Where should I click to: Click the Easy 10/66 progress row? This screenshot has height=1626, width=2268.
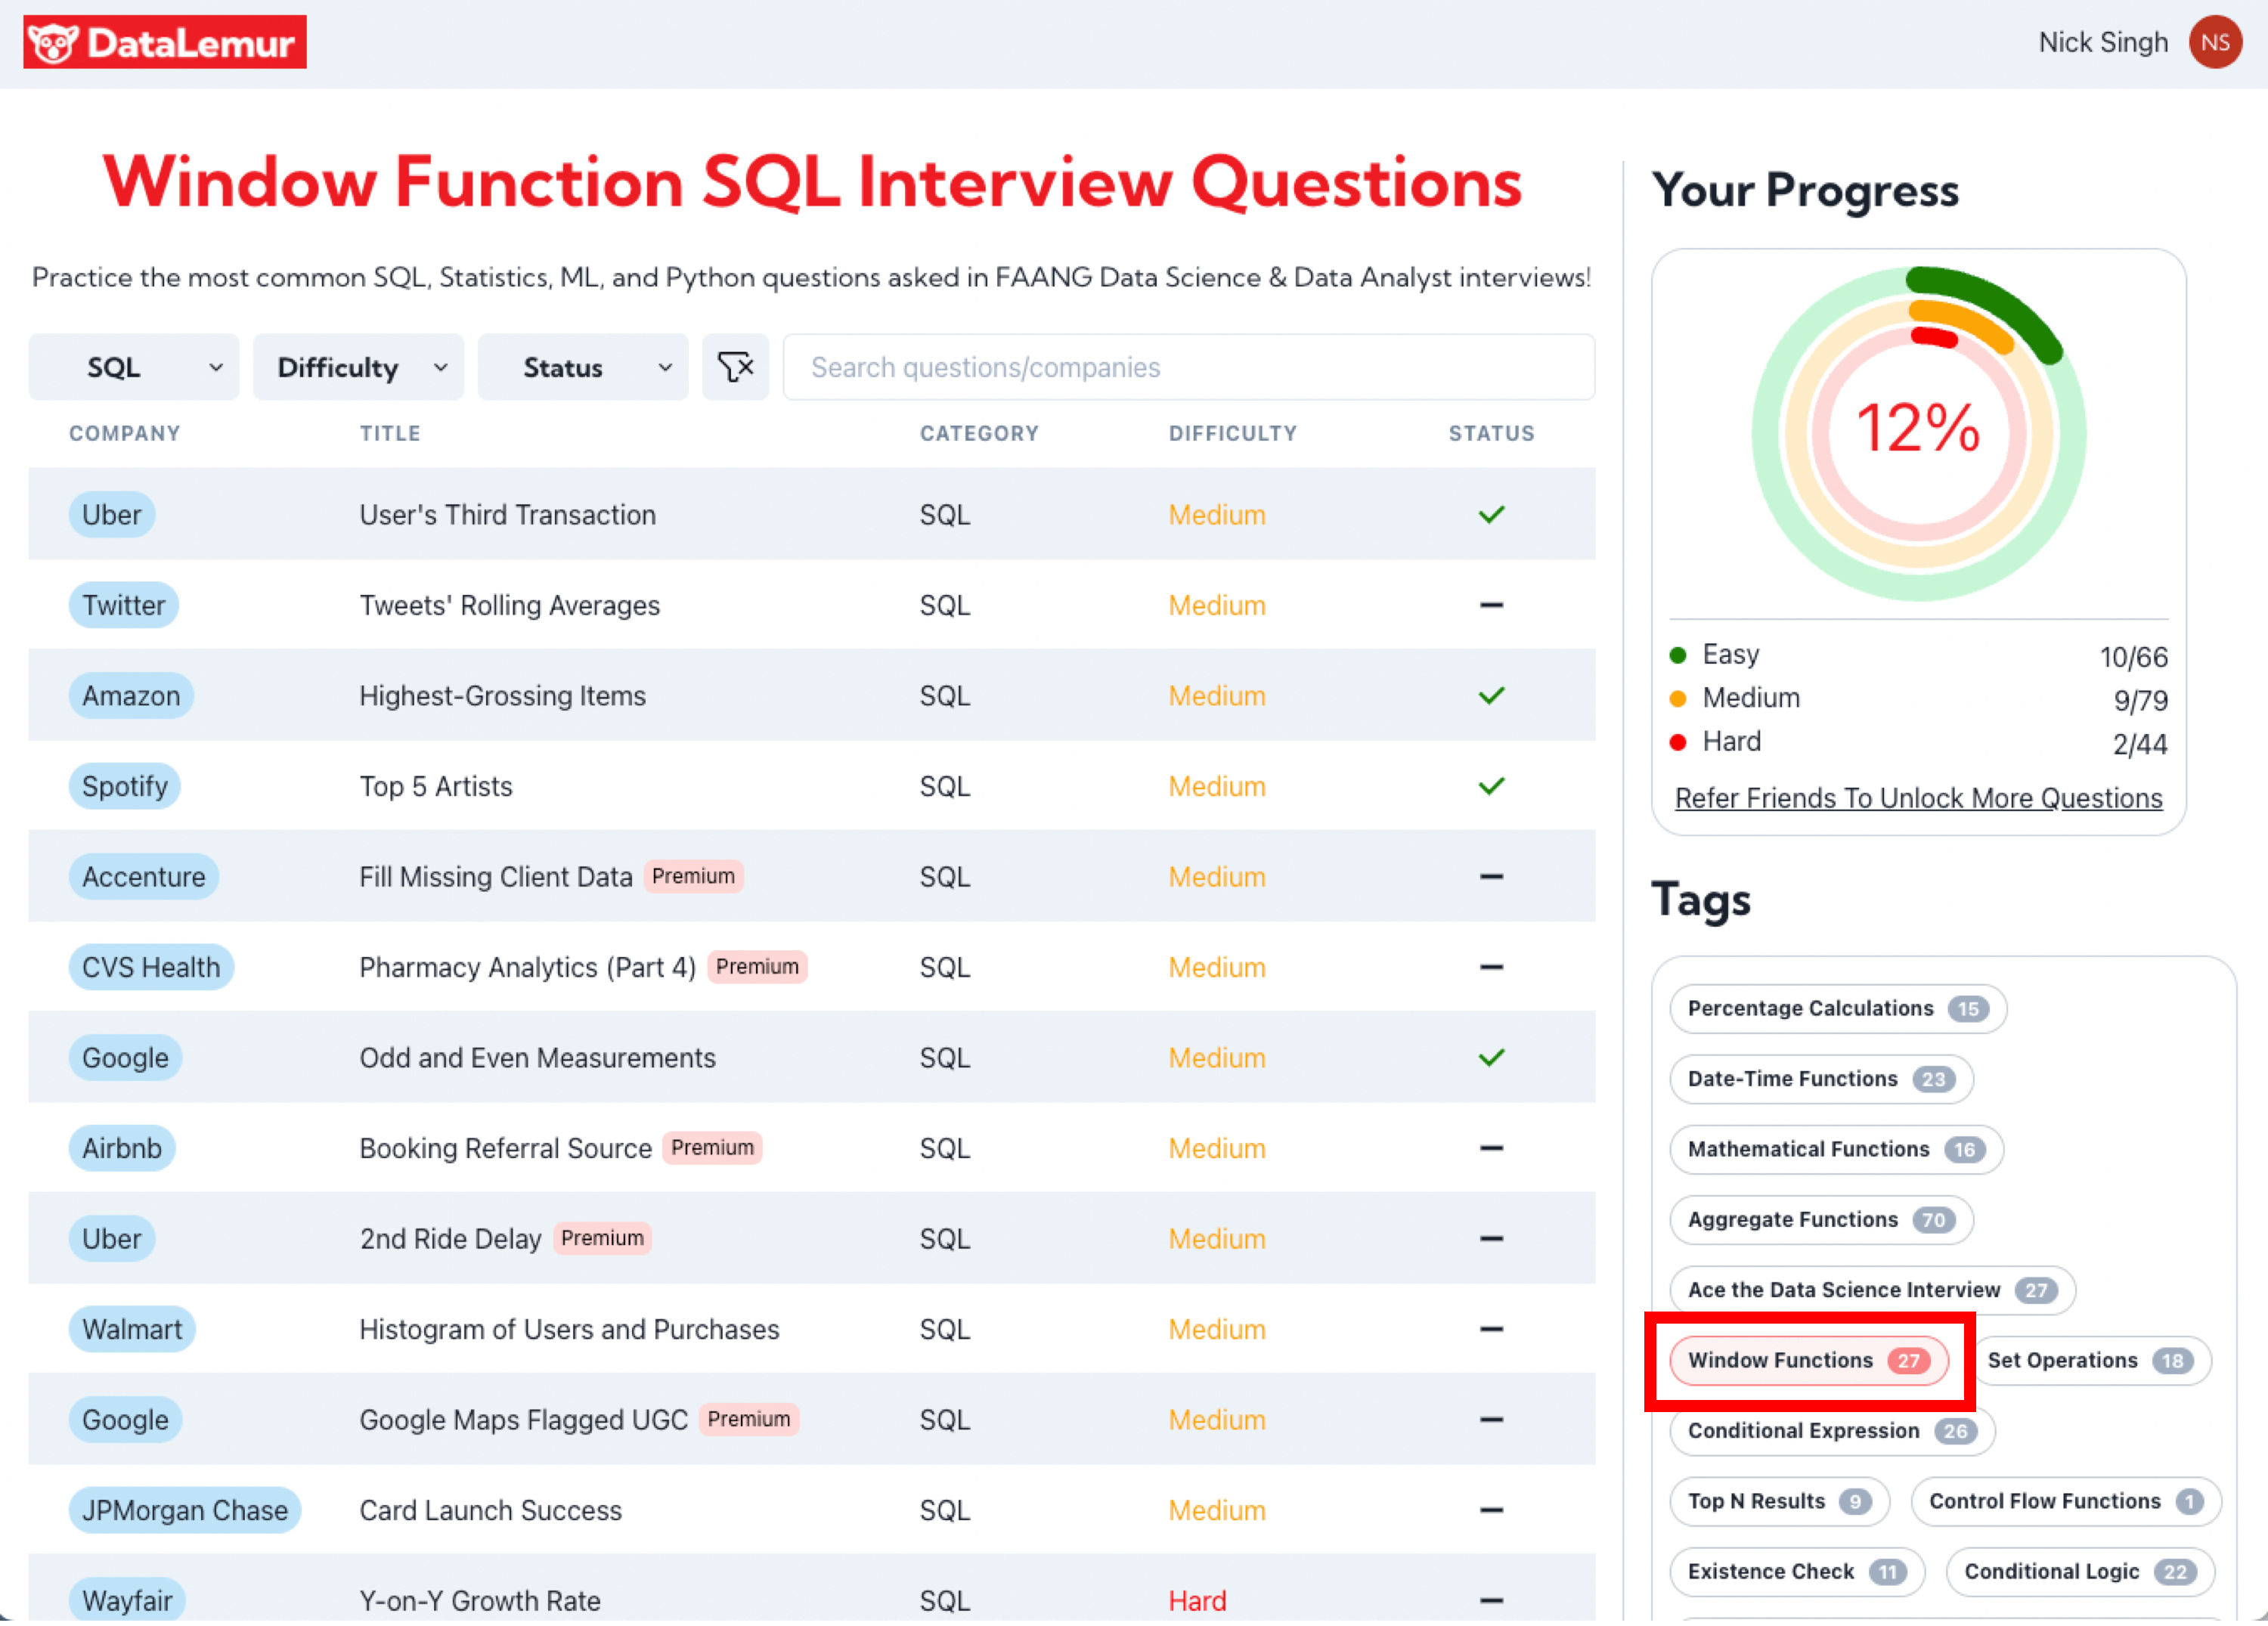click(x=1918, y=656)
